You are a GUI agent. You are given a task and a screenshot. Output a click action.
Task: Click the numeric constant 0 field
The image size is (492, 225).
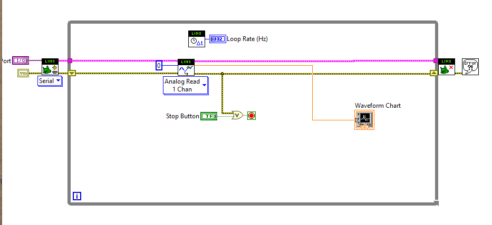[159, 66]
